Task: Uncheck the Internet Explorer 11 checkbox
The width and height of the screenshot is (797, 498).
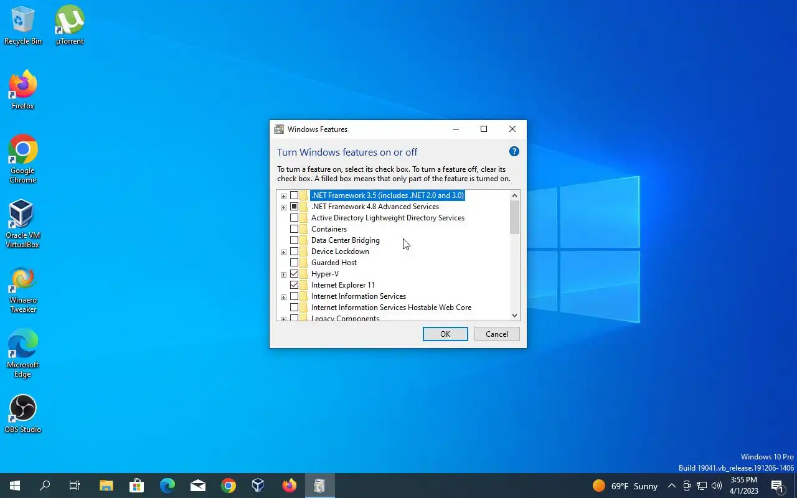Action: coord(295,285)
